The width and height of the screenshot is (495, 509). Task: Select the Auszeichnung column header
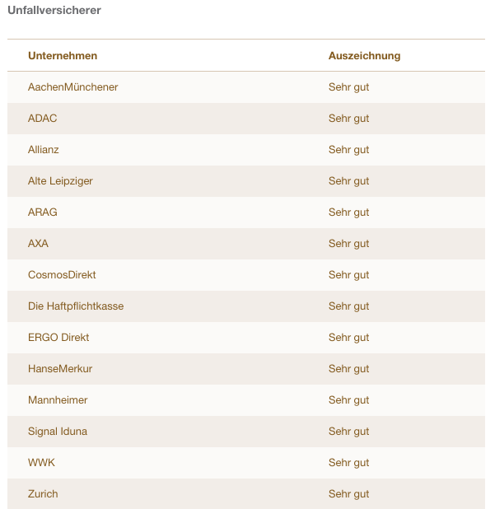tap(364, 56)
